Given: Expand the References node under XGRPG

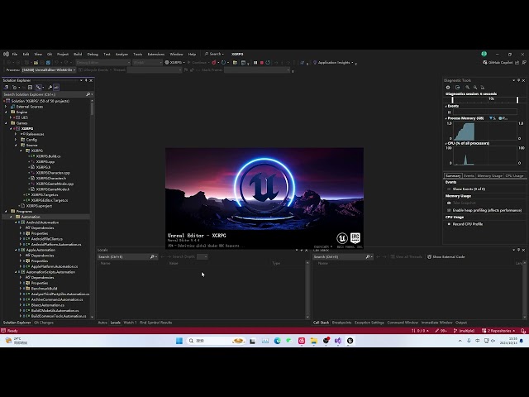Looking at the screenshot, I should [x=16, y=134].
